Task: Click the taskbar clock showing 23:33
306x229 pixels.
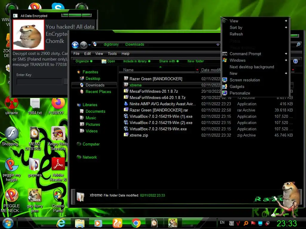Action: click(x=287, y=223)
